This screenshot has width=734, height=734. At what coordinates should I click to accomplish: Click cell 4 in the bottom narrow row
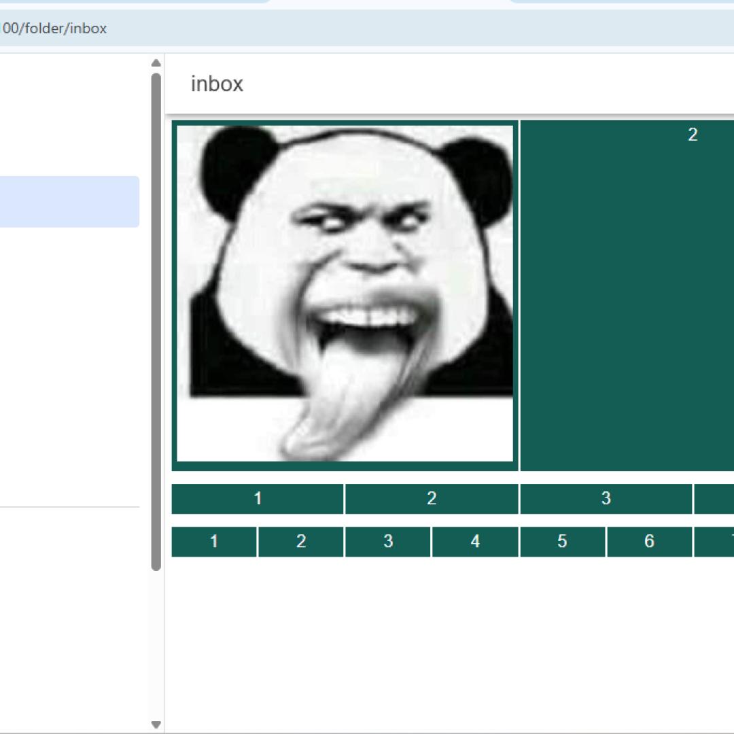pos(475,542)
